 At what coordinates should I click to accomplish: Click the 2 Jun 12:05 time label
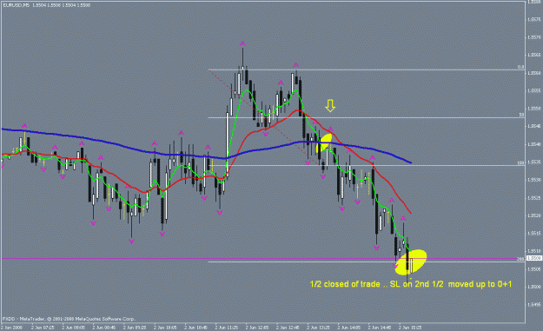pos(257,328)
